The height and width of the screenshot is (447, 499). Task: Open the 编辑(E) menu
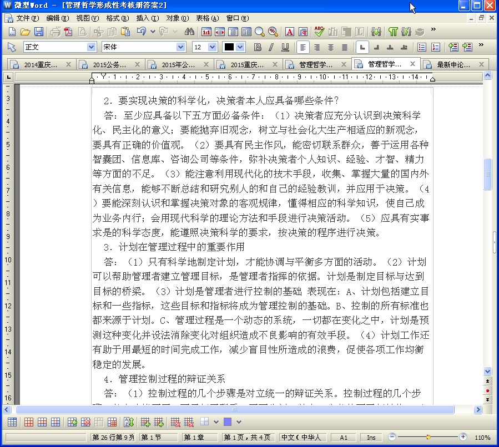click(58, 18)
